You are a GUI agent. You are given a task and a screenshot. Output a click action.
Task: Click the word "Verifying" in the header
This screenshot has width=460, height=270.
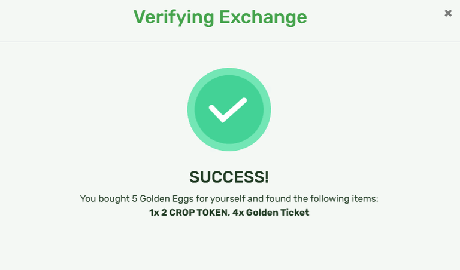click(174, 17)
